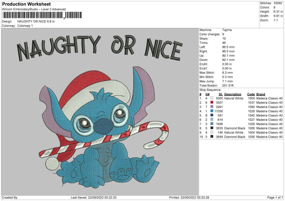Click 'Last Saved: 22/09/2022 00:22:25' footer text

[94, 197]
